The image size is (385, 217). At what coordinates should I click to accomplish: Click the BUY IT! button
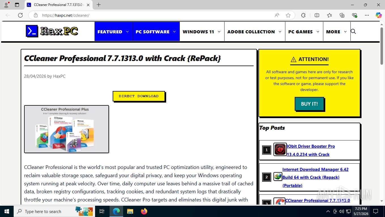click(x=309, y=104)
